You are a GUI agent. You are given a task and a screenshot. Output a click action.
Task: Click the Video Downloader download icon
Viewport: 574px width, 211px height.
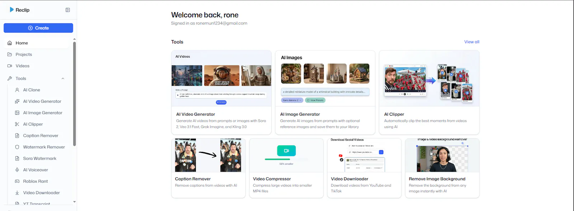[x=17, y=193]
